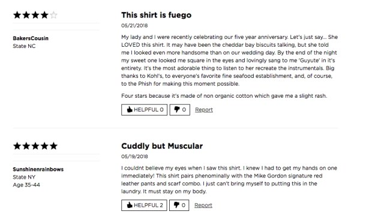Click the empty fifth star on first review
Screen dimensions: 390x217
(x=53, y=15)
